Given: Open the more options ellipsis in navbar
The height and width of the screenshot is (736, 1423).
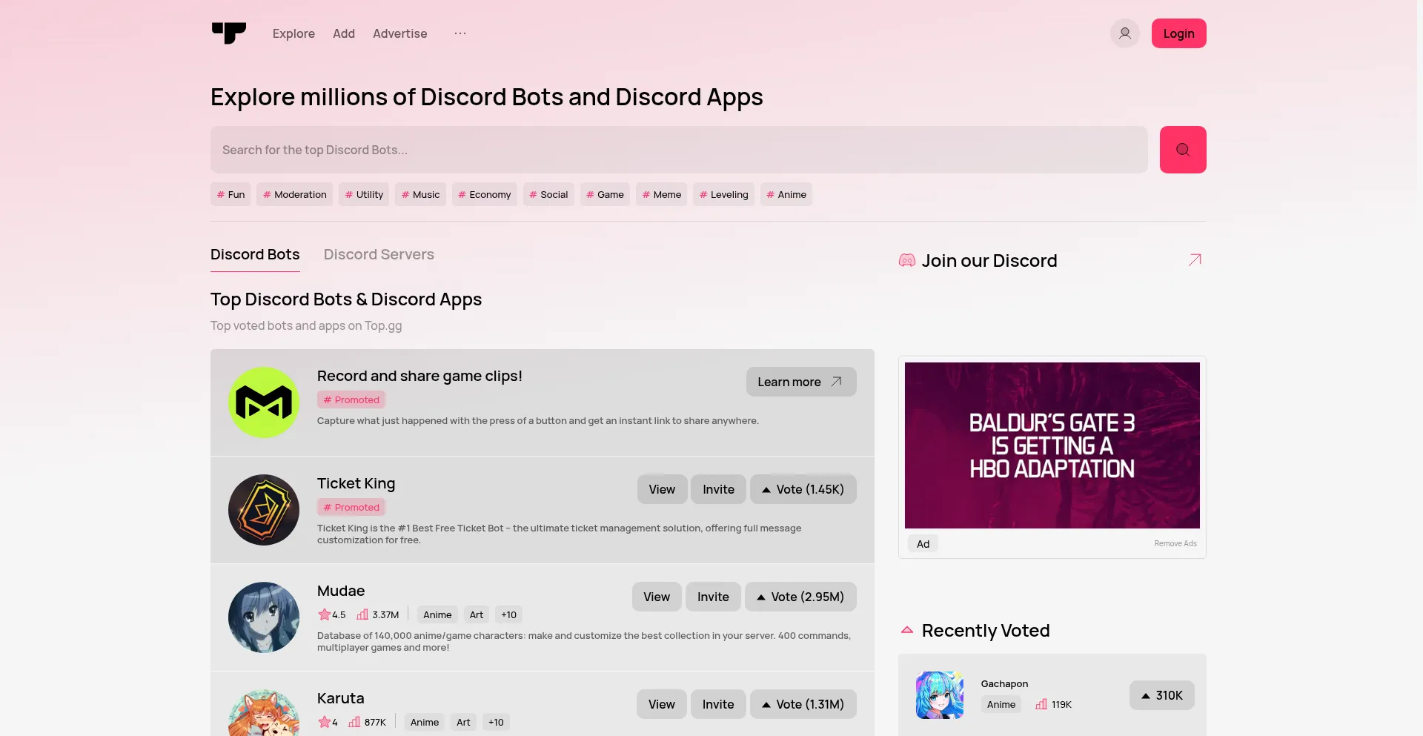Looking at the screenshot, I should [460, 33].
